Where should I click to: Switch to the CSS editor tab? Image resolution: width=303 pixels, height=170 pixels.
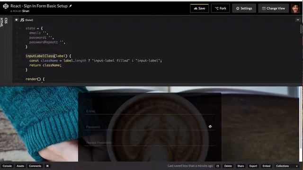(6, 21)
